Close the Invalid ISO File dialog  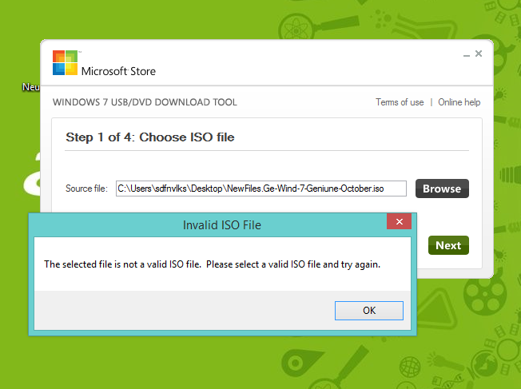(x=399, y=221)
